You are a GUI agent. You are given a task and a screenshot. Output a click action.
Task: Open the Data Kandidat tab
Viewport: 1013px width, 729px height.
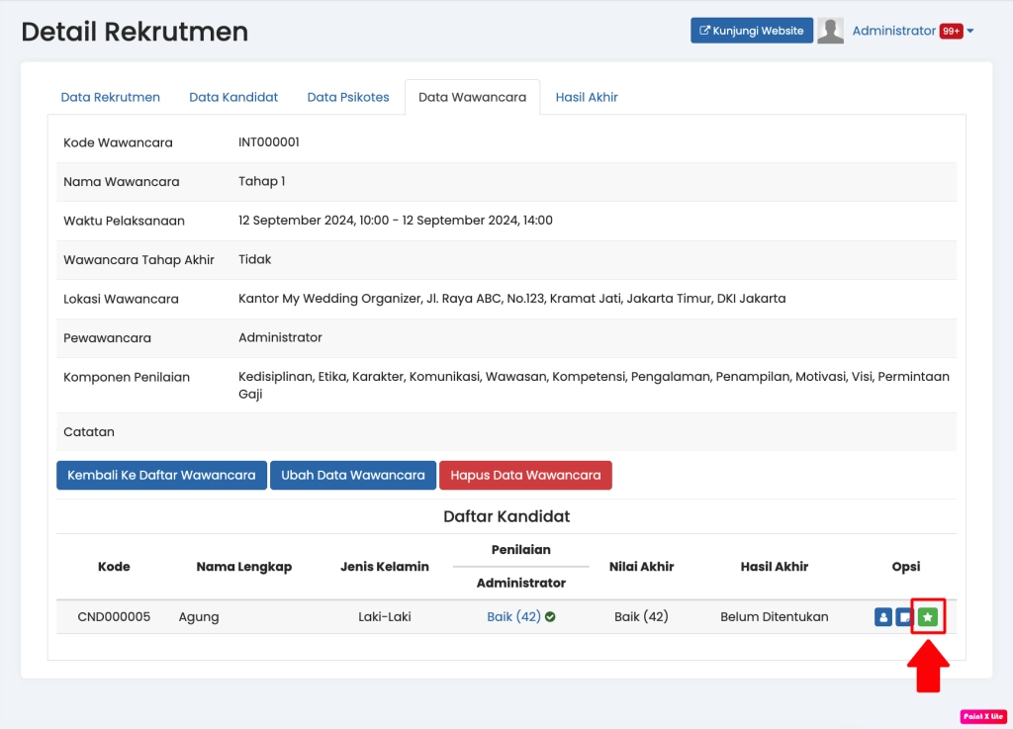pos(233,97)
